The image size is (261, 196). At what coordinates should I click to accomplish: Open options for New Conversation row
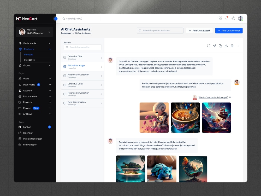point(101,103)
